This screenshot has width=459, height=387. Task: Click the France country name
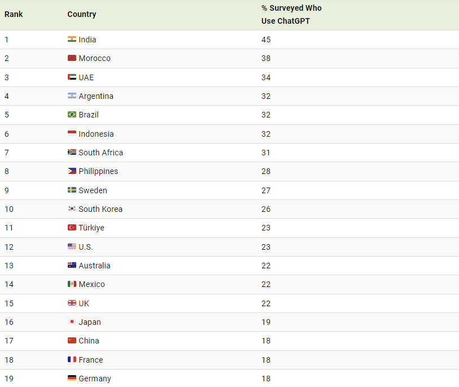[x=91, y=360]
